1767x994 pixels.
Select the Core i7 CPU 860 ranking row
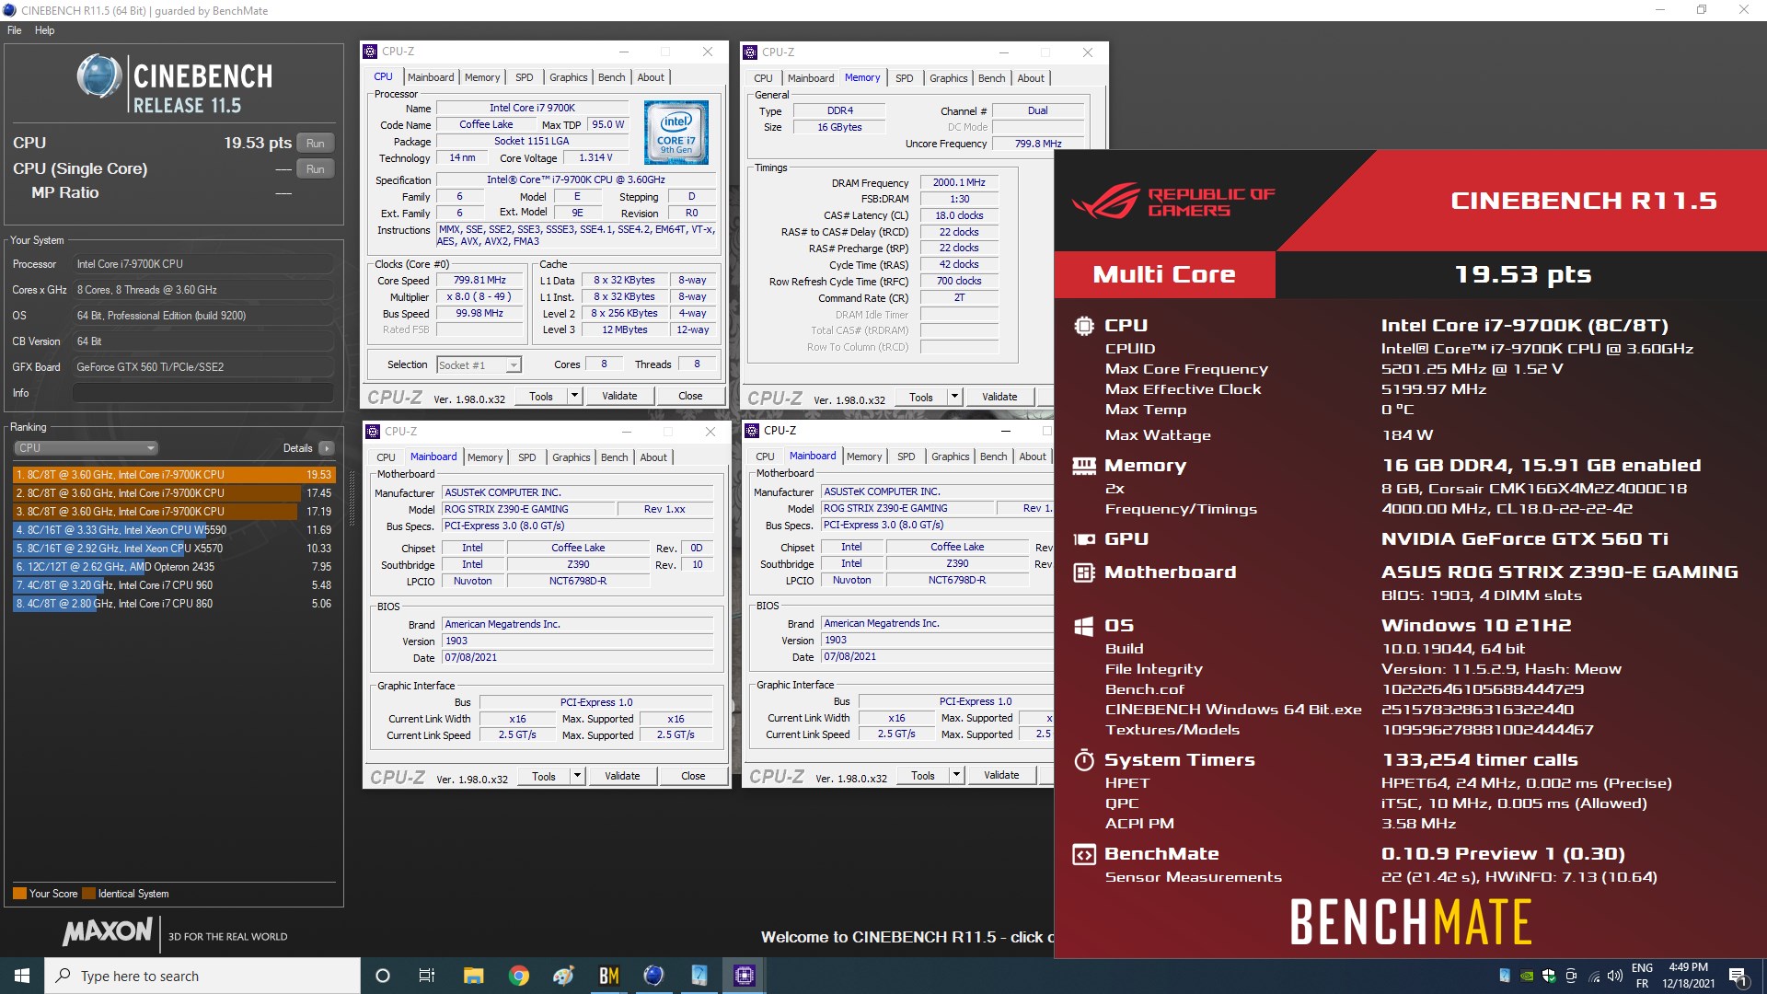(174, 604)
